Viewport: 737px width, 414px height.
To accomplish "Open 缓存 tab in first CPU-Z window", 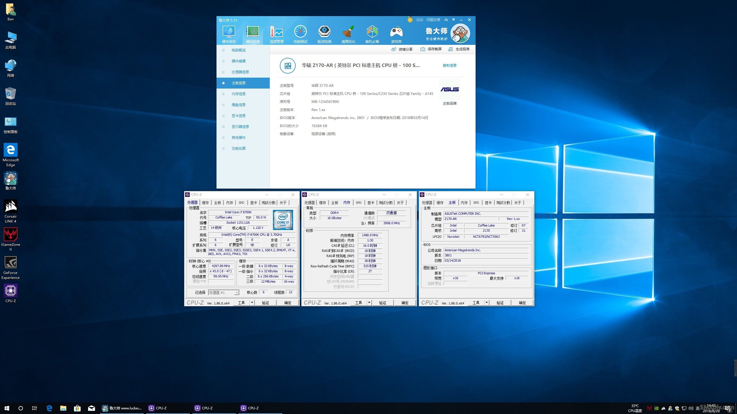I will coord(205,203).
